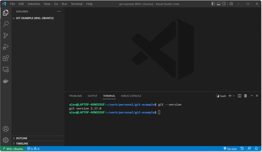This screenshot has height=152, width=262.
Task: Toggle the primary side bar layout icon
Action: pyautogui.click(x=213, y=4)
